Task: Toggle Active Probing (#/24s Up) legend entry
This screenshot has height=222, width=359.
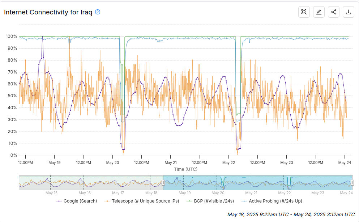Action: click(x=272, y=201)
